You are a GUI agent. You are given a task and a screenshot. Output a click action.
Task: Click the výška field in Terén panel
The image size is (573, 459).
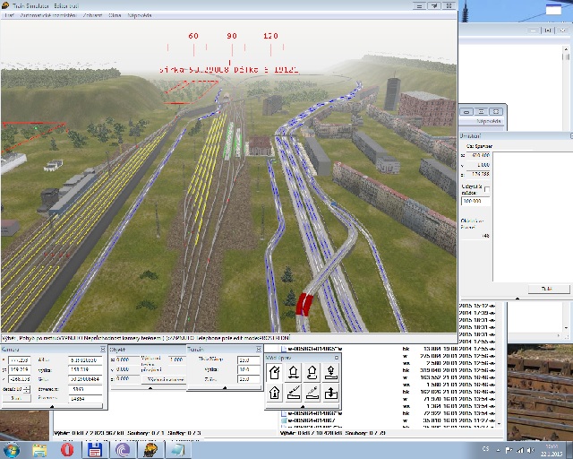pyautogui.click(x=249, y=369)
